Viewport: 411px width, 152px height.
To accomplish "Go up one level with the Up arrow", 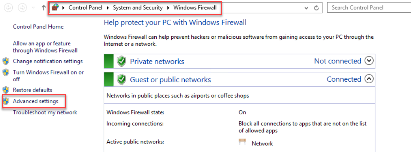I will [43, 7].
